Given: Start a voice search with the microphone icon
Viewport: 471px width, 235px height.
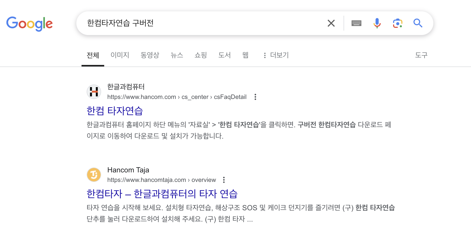Looking at the screenshot, I should (x=377, y=23).
